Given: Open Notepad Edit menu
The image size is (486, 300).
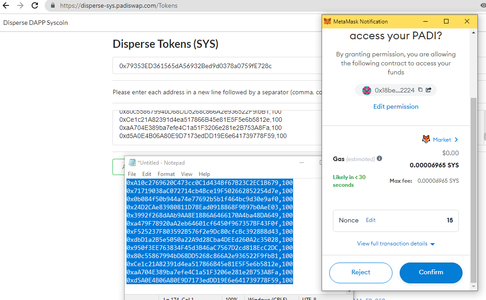Looking at the screenshot, I should pos(147,174).
